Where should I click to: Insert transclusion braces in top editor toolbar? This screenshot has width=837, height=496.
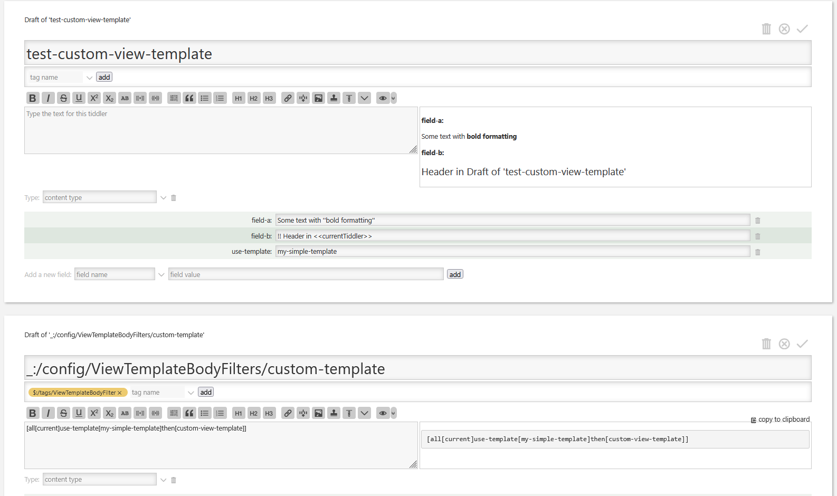click(155, 98)
